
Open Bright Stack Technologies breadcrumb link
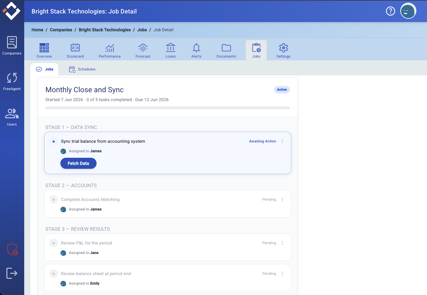pos(105,30)
